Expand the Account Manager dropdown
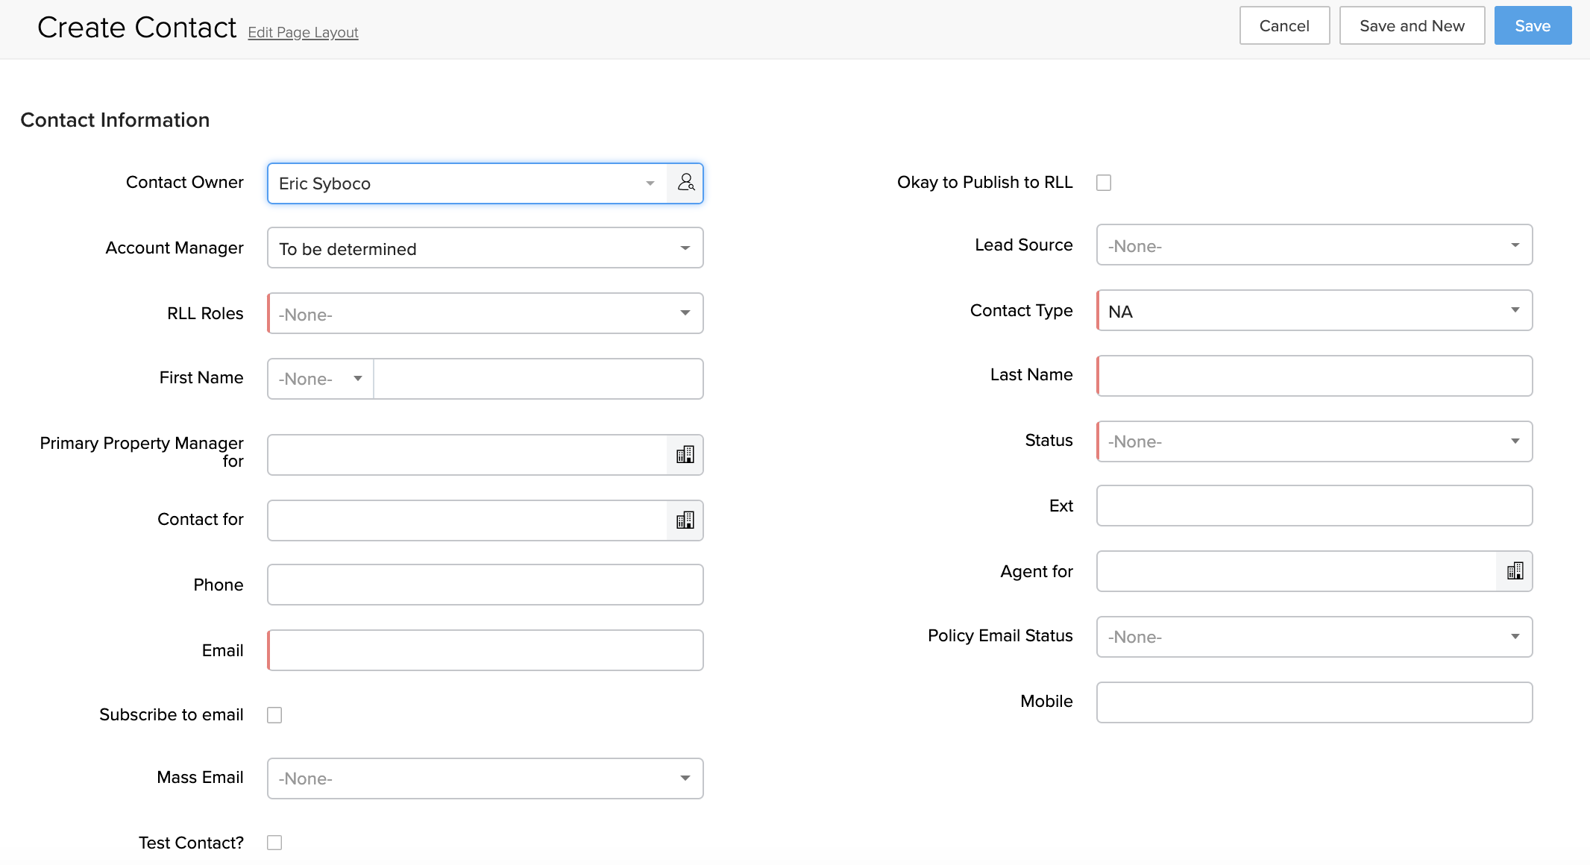The height and width of the screenshot is (865, 1590). coord(485,248)
